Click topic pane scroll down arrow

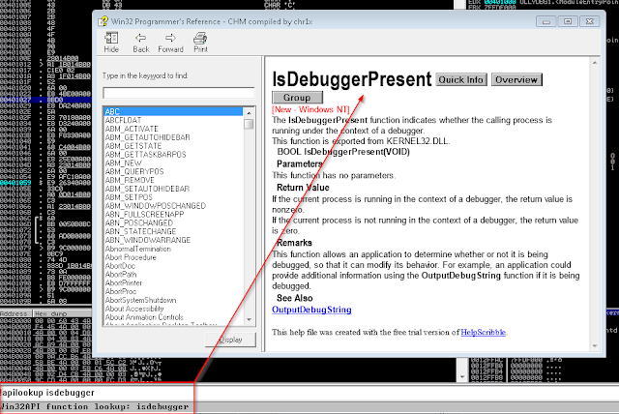pyautogui.click(x=595, y=346)
